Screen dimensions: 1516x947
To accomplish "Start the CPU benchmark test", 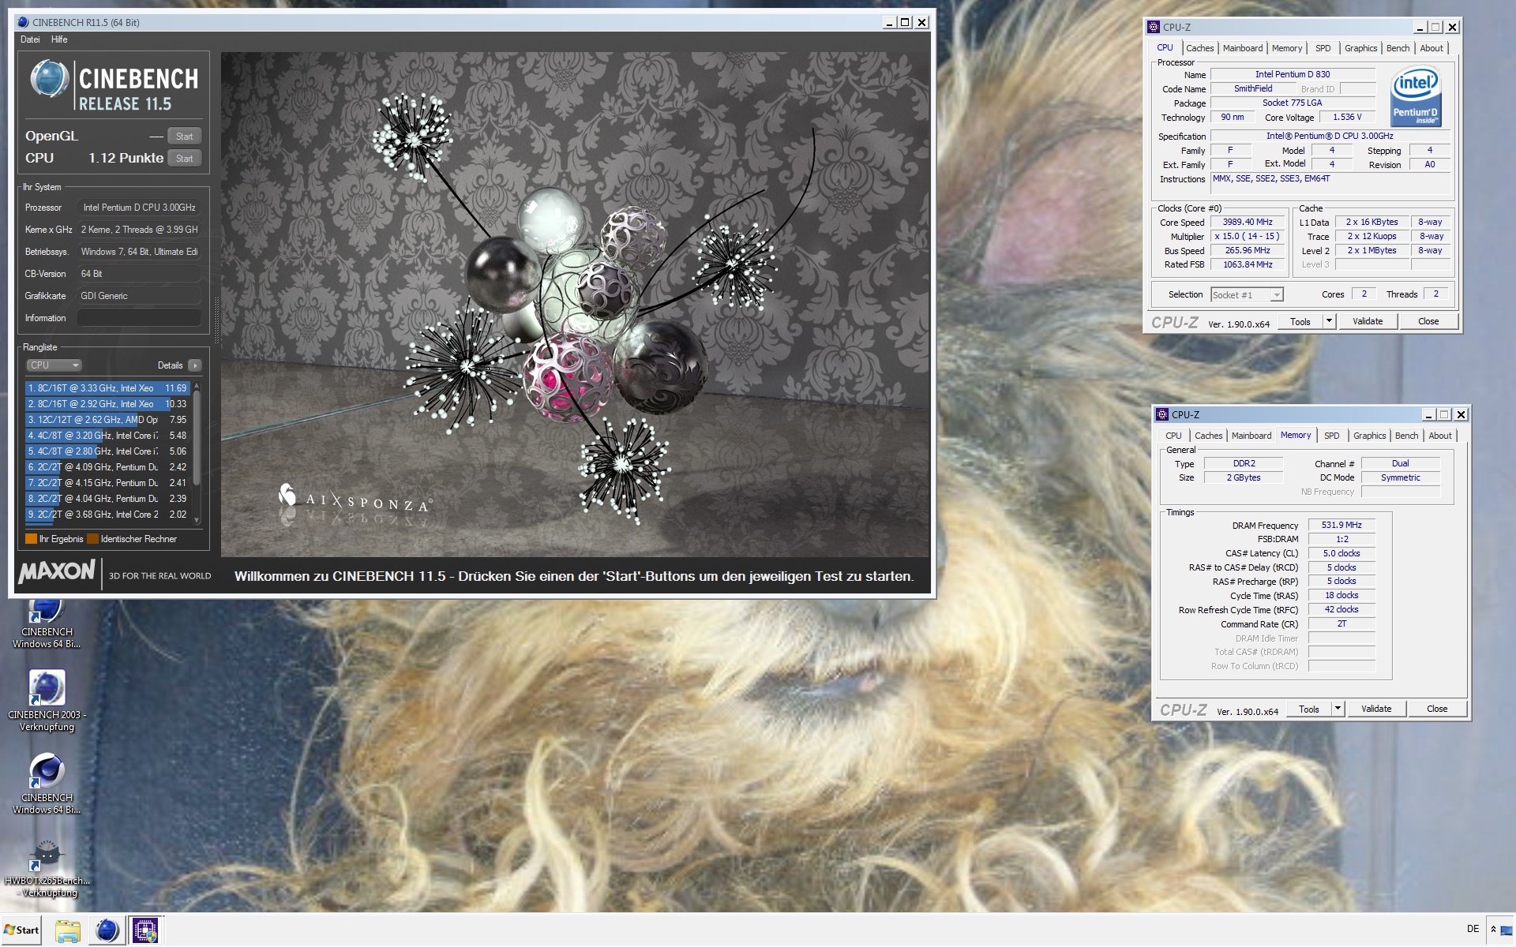I will 184,159.
